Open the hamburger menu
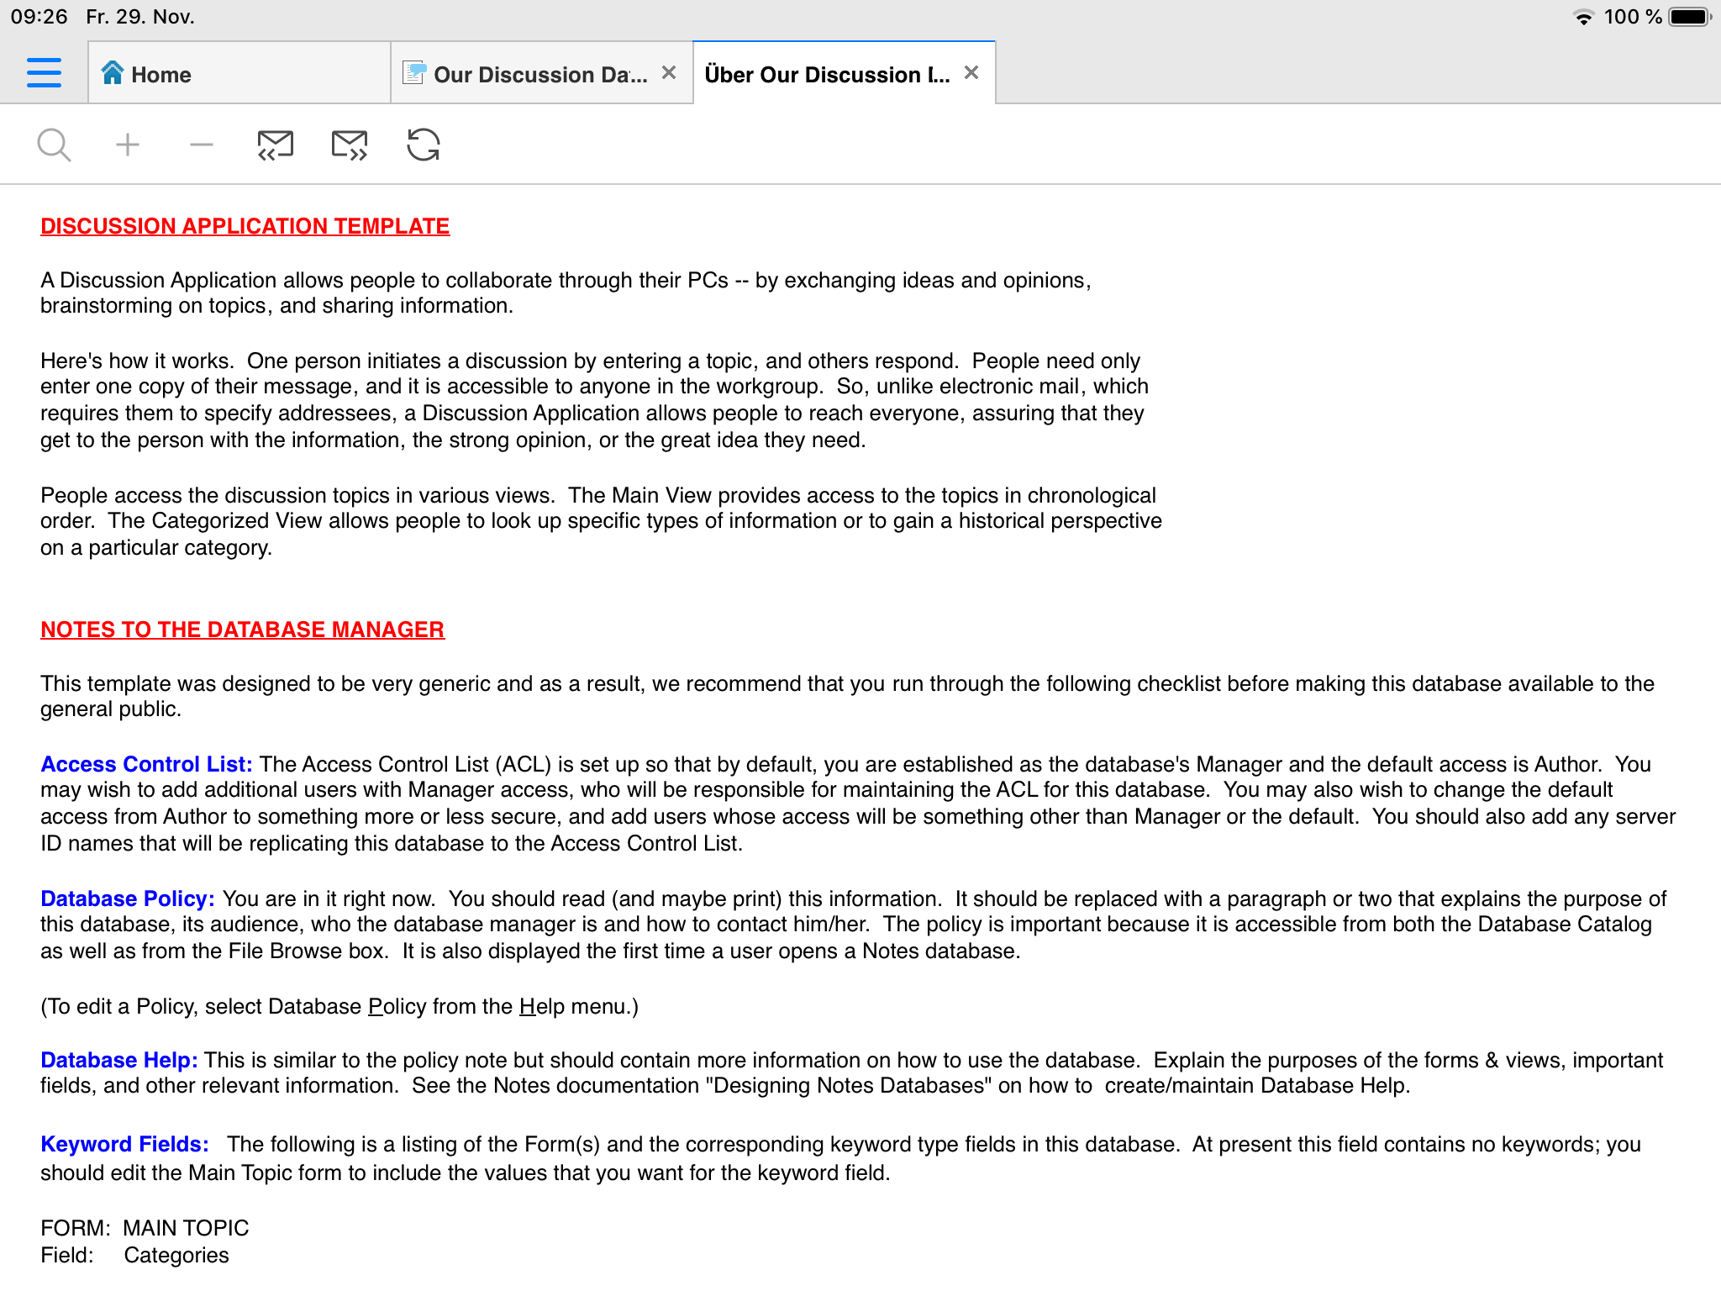The image size is (1721, 1291). 44,73
